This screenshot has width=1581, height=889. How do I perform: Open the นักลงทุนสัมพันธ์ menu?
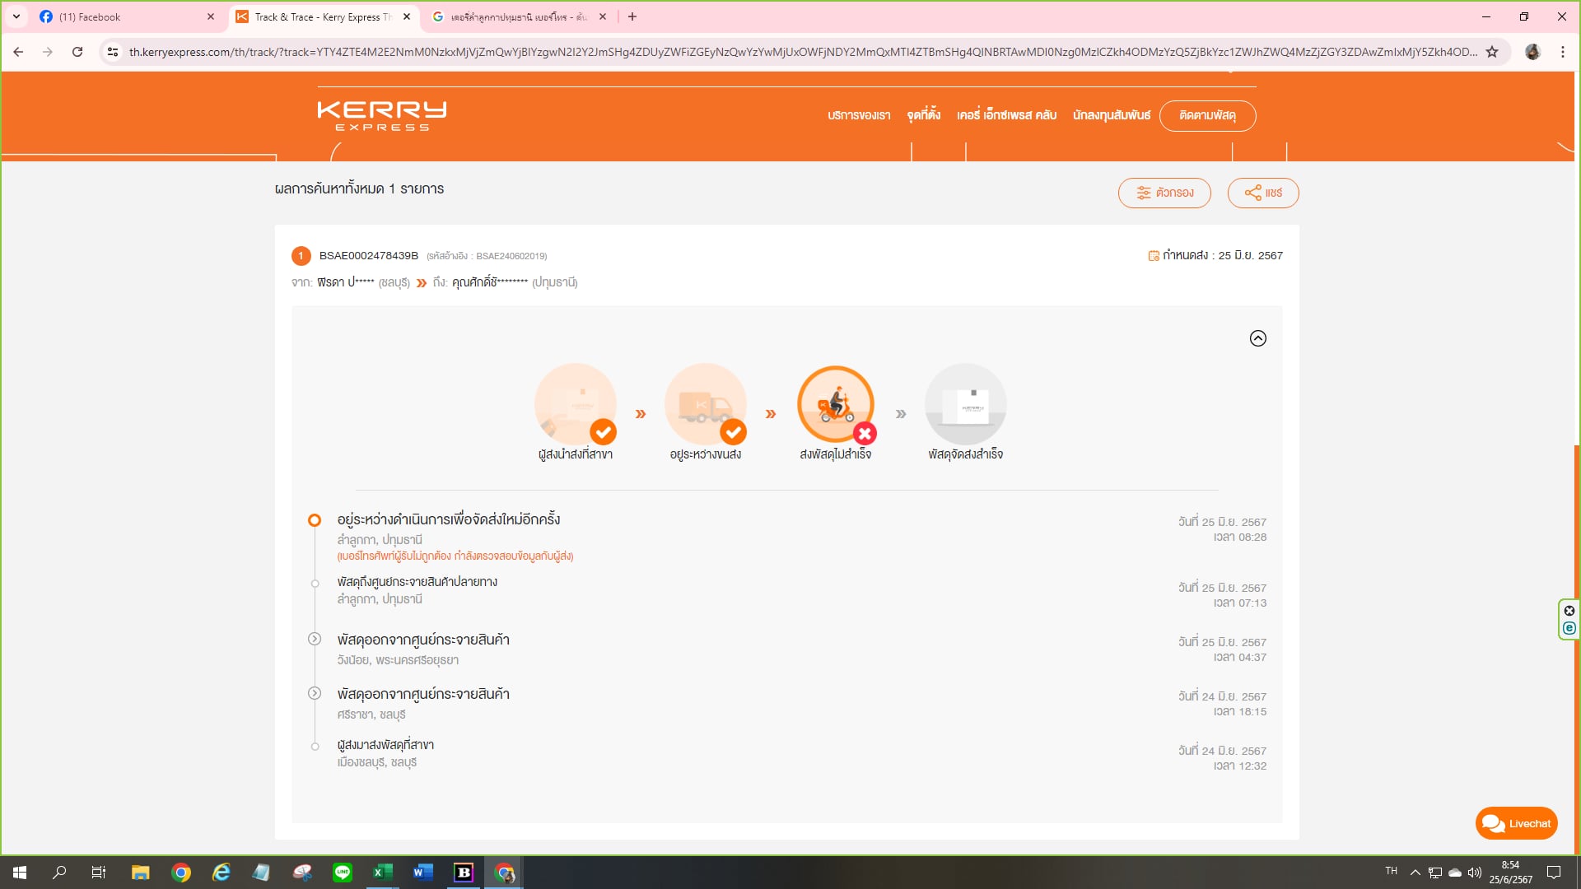[1112, 115]
